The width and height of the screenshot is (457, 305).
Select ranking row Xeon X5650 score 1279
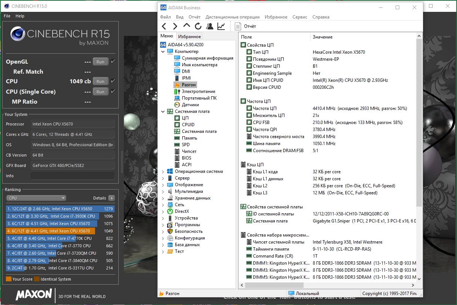point(61,209)
